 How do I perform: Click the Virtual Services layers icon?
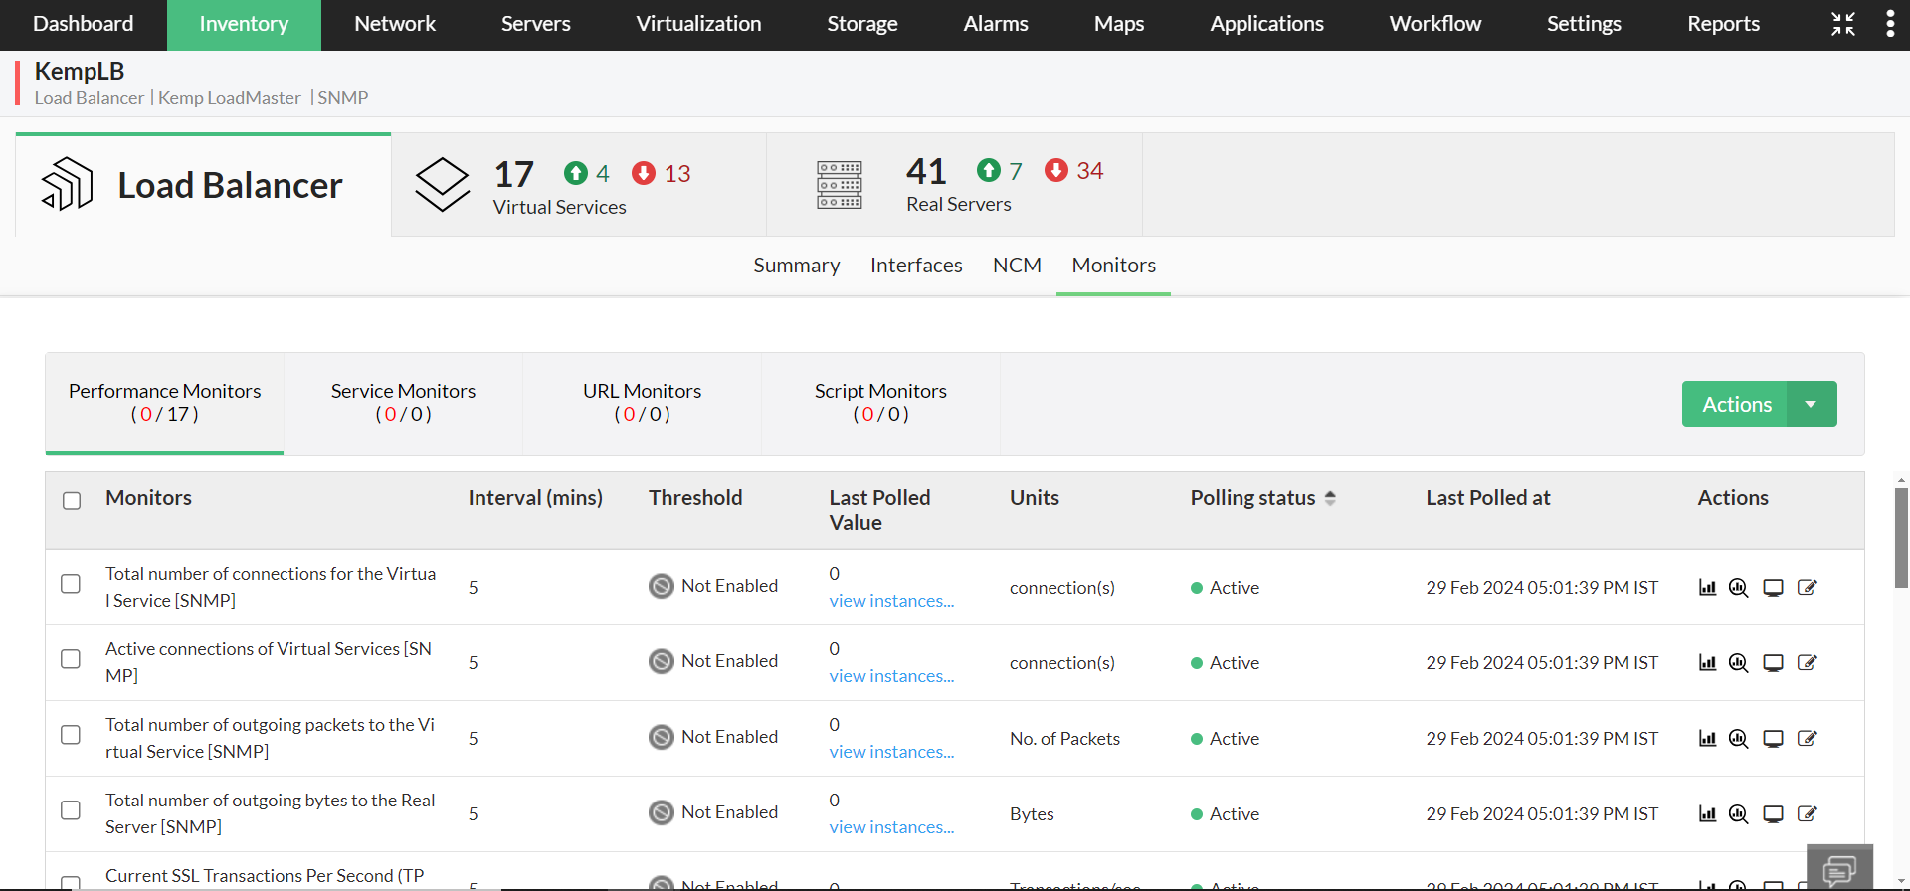[442, 185]
